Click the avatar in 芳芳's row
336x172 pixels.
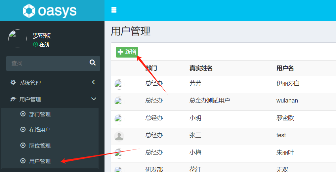pos(119,84)
